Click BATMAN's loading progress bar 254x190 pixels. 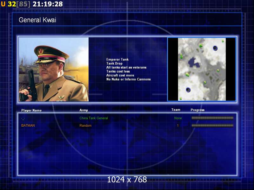tap(212, 125)
